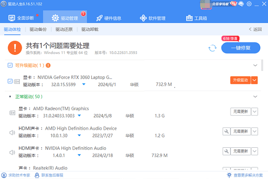Click the speaker icon beside AMD HDMI audio
This screenshot has height=179, width=268.
13,132
